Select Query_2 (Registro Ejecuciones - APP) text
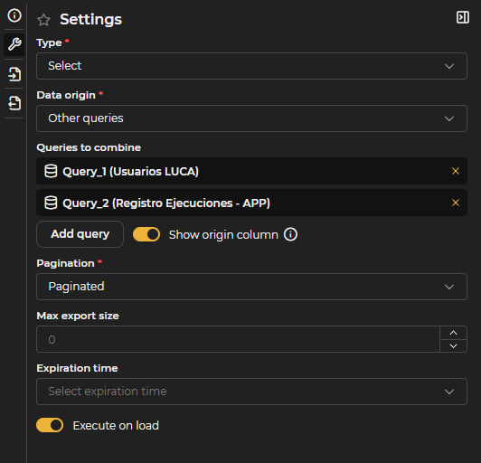This screenshot has width=481, height=463. [166, 203]
